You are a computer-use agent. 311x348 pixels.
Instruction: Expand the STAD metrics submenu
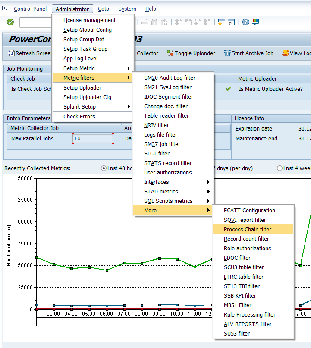[x=173, y=192]
